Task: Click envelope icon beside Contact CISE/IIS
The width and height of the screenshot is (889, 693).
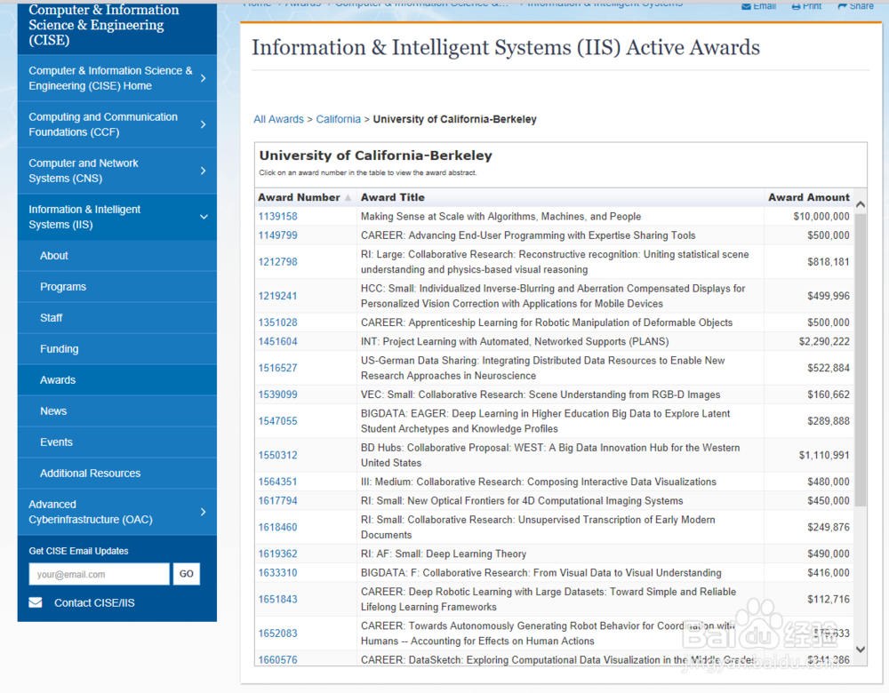Action: click(36, 602)
